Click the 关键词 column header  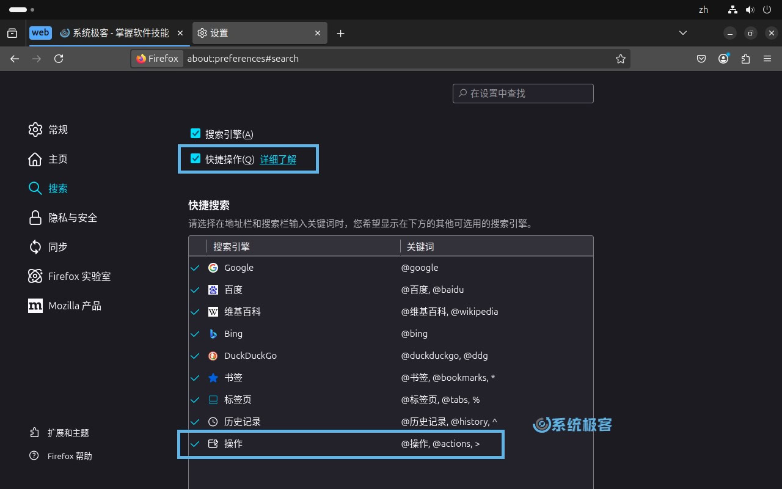[496, 246]
